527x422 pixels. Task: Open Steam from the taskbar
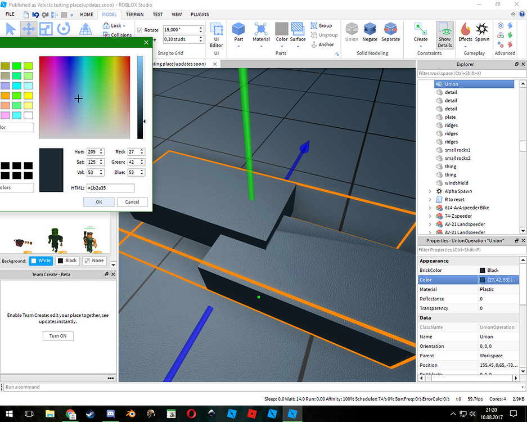91,414
